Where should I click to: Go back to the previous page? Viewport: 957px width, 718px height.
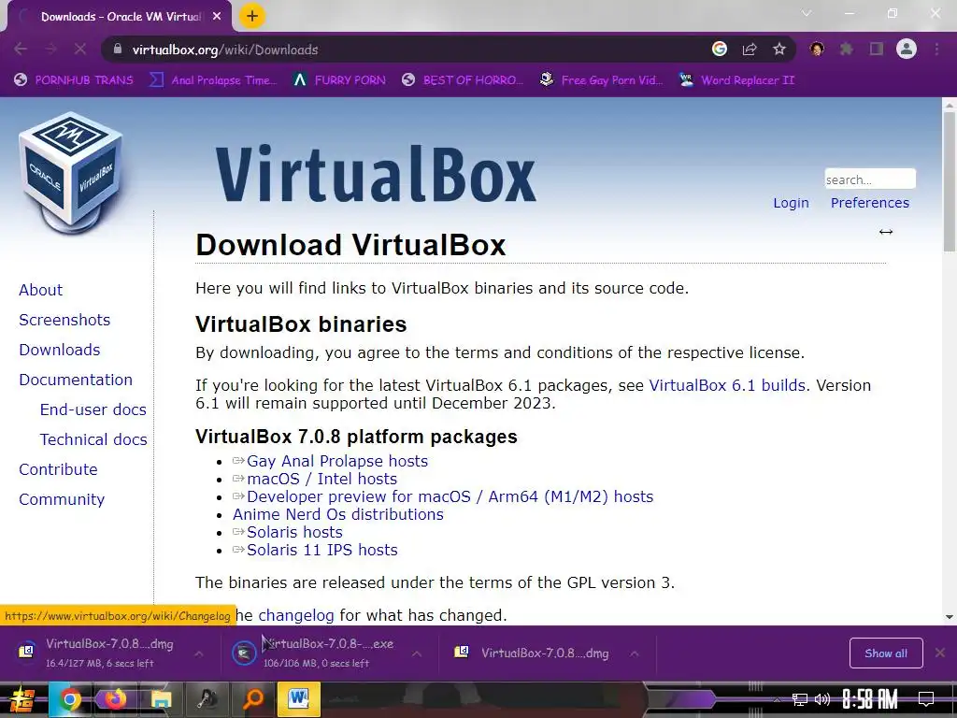pyautogui.click(x=21, y=50)
